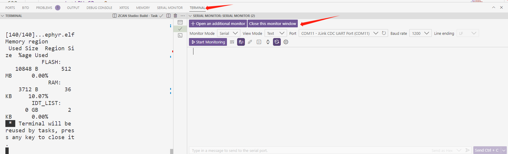Image resolution: width=508 pixels, height=154 pixels.
Task: Refresh the serial port list
Action: 384,33
